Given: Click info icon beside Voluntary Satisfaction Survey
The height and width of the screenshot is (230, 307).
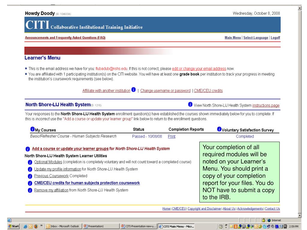Looking at the screenshot, I should click(219, 129).
